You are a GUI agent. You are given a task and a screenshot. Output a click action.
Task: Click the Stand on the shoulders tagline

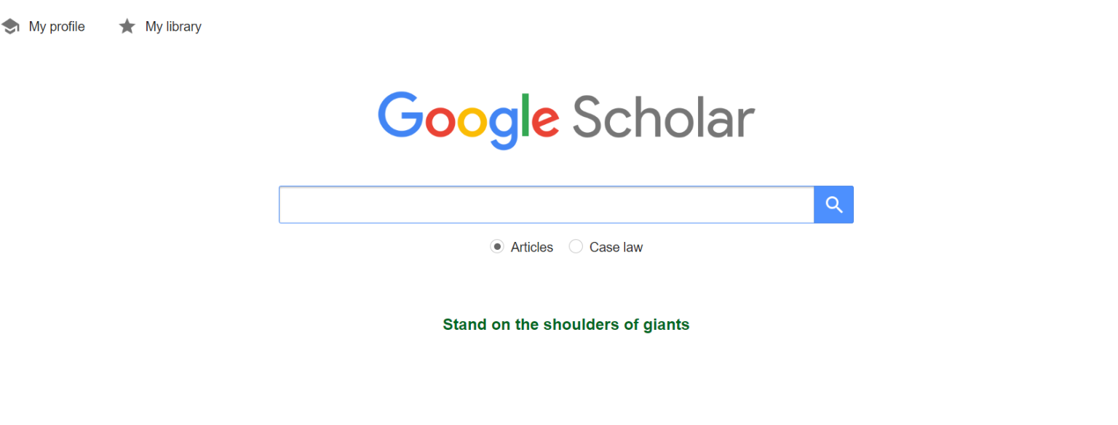point(566,325)
